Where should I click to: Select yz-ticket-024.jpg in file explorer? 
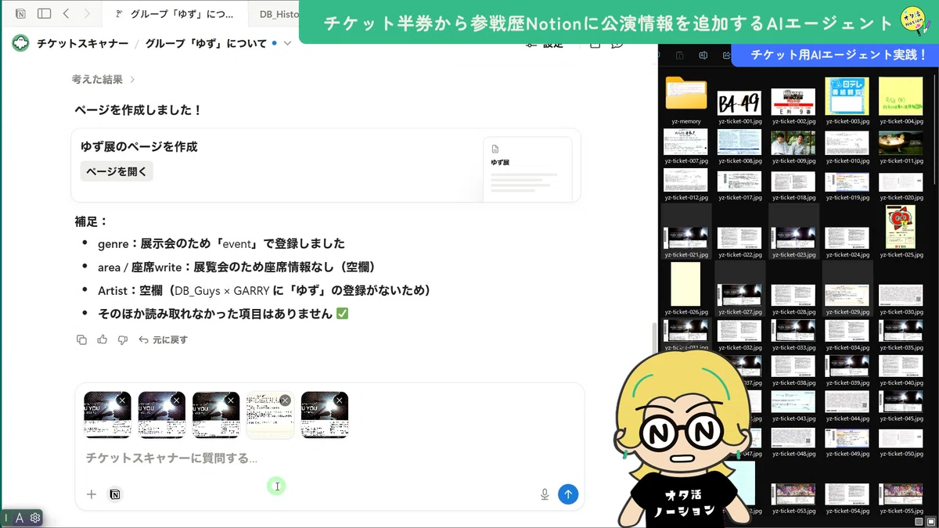coord(847,242)
